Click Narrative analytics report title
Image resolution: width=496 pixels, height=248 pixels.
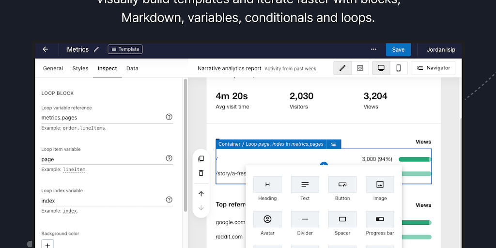(x=229, y=68)
